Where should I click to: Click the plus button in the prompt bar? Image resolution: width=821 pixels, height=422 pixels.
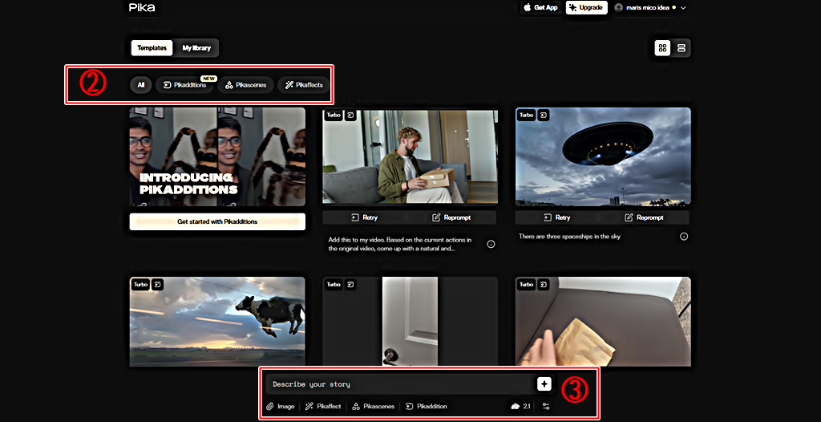click(x=544, y=384)
